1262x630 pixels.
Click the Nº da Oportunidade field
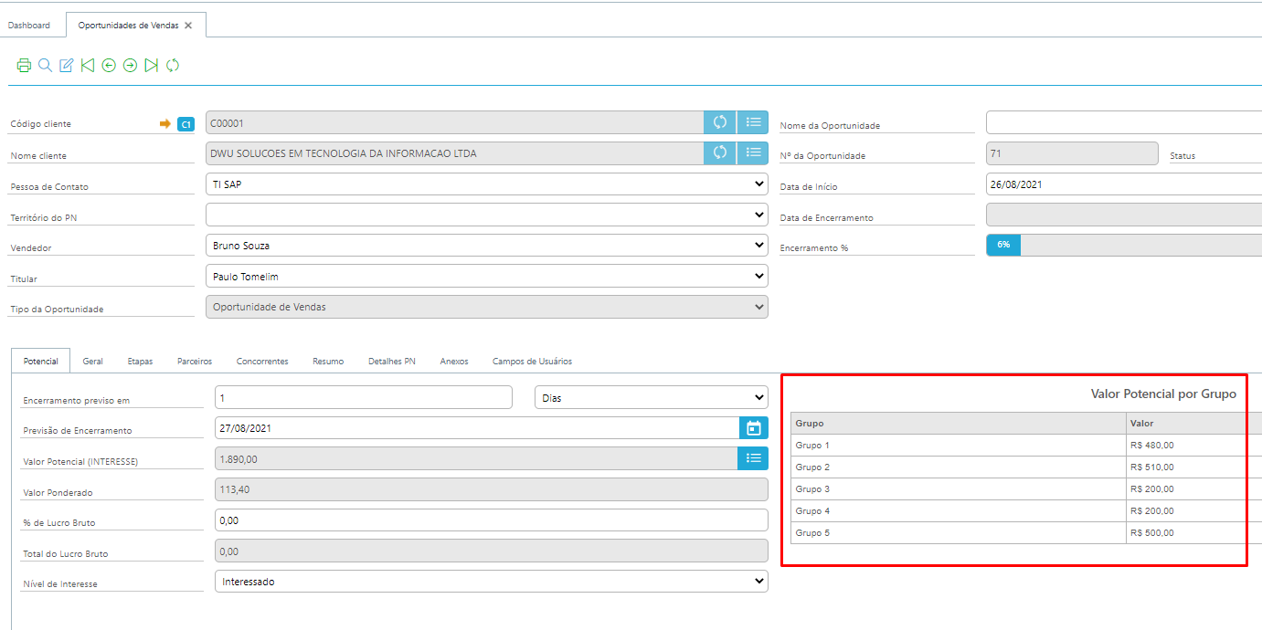click(x=1072, y=153)
